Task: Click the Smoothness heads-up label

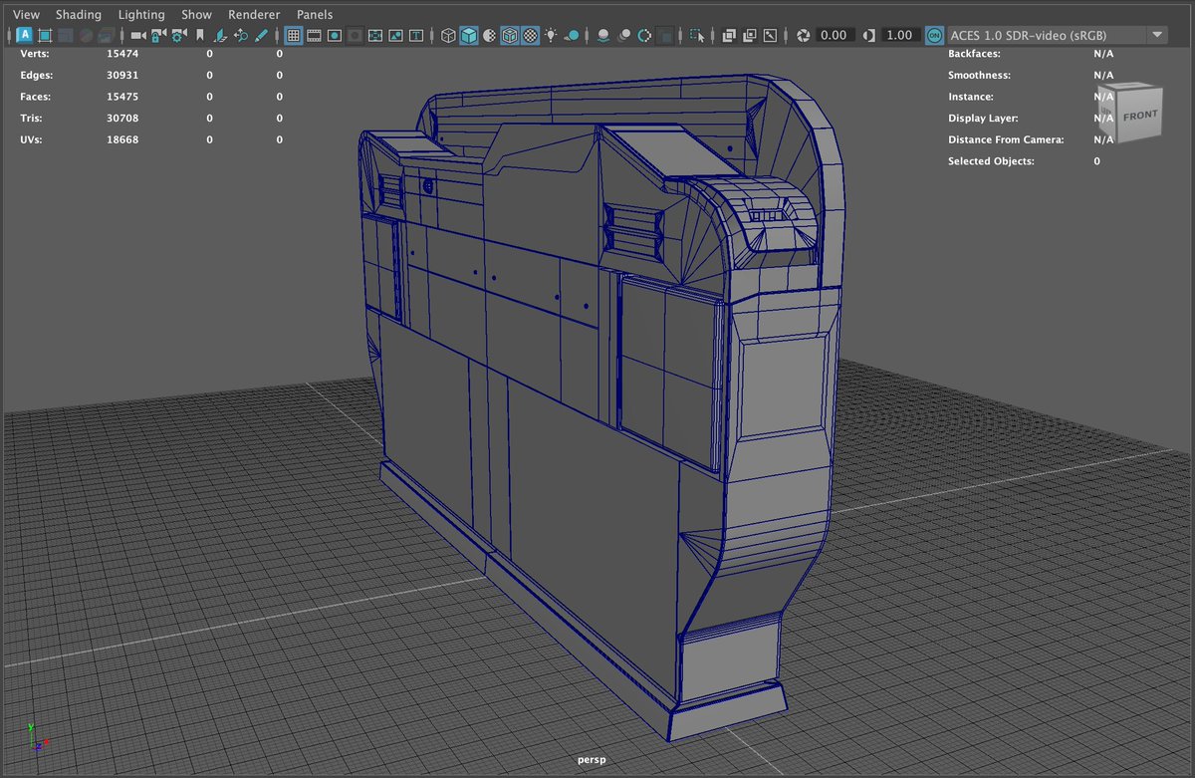Action: pos(979,76)
